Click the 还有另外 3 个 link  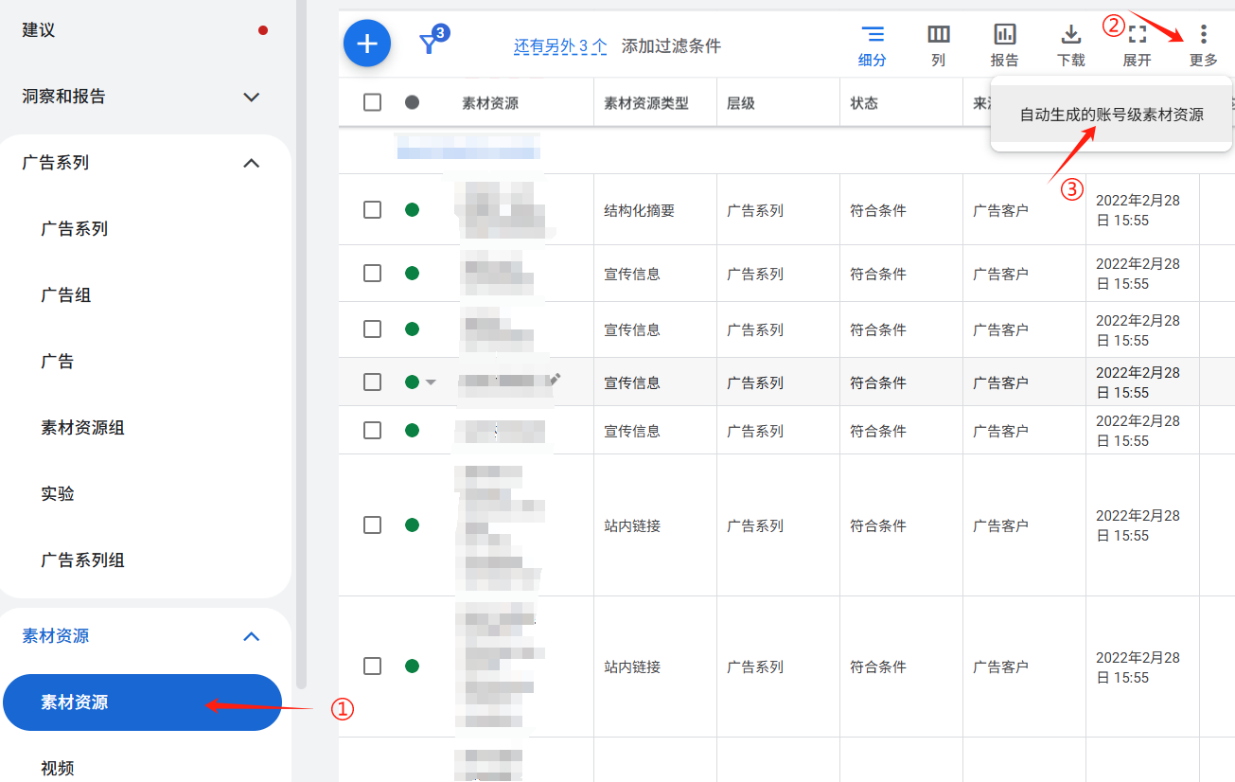point(560,45)
